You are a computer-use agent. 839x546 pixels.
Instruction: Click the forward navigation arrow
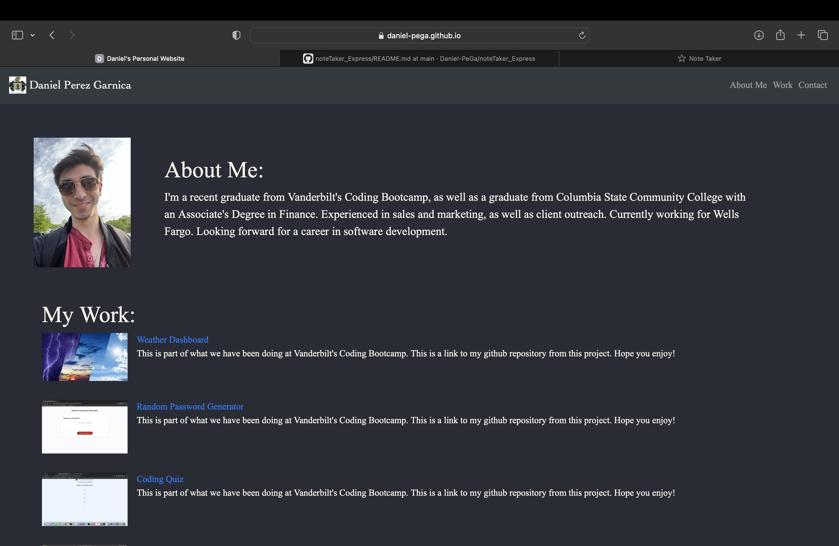pyautogui.click(x=72, y=35)
